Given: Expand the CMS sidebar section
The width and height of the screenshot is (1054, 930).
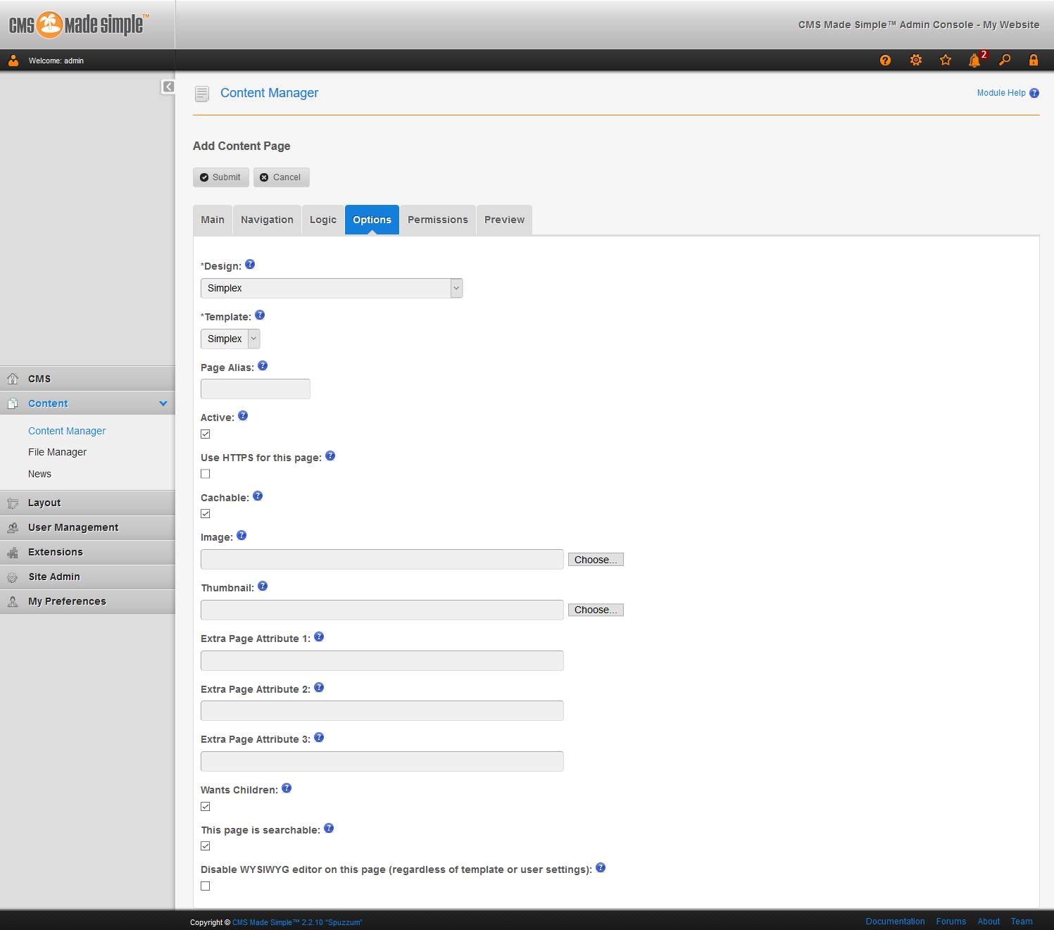Looking at the screenshot, I should click(x=87, y=379).
